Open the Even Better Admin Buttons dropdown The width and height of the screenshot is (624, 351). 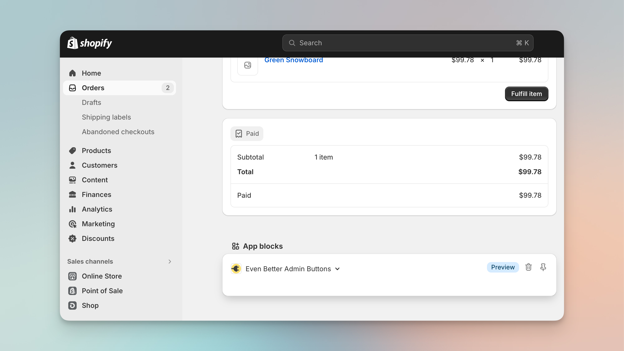[338, 269]
